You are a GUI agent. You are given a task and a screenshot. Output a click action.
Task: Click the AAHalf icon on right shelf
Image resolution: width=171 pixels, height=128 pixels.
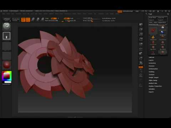141,39
